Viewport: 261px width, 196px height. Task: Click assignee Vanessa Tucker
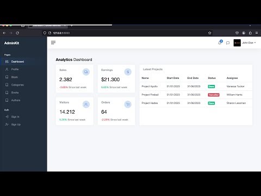pyautogui.click(x=235, y=87)
